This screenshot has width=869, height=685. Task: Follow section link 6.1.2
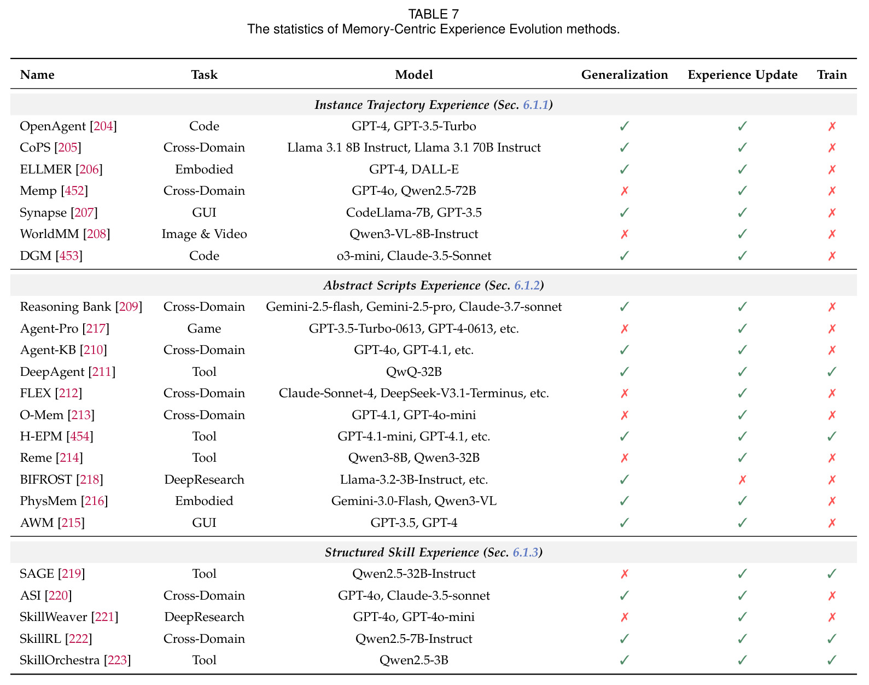pyautogui.click(x=527, y=286)
